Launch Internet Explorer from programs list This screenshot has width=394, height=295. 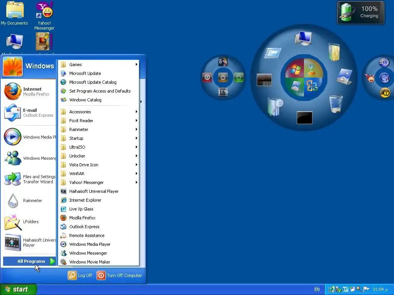99,200
